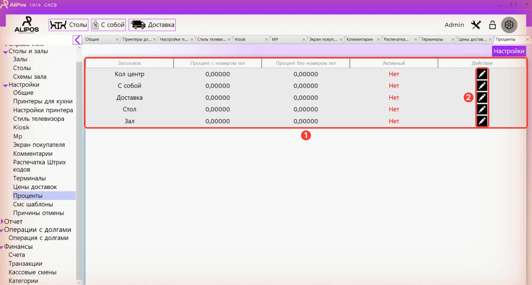This screenshot has width=532, height=285.
Task: Open the wrench and screwdriver tools icon
Action: (476, 25)
